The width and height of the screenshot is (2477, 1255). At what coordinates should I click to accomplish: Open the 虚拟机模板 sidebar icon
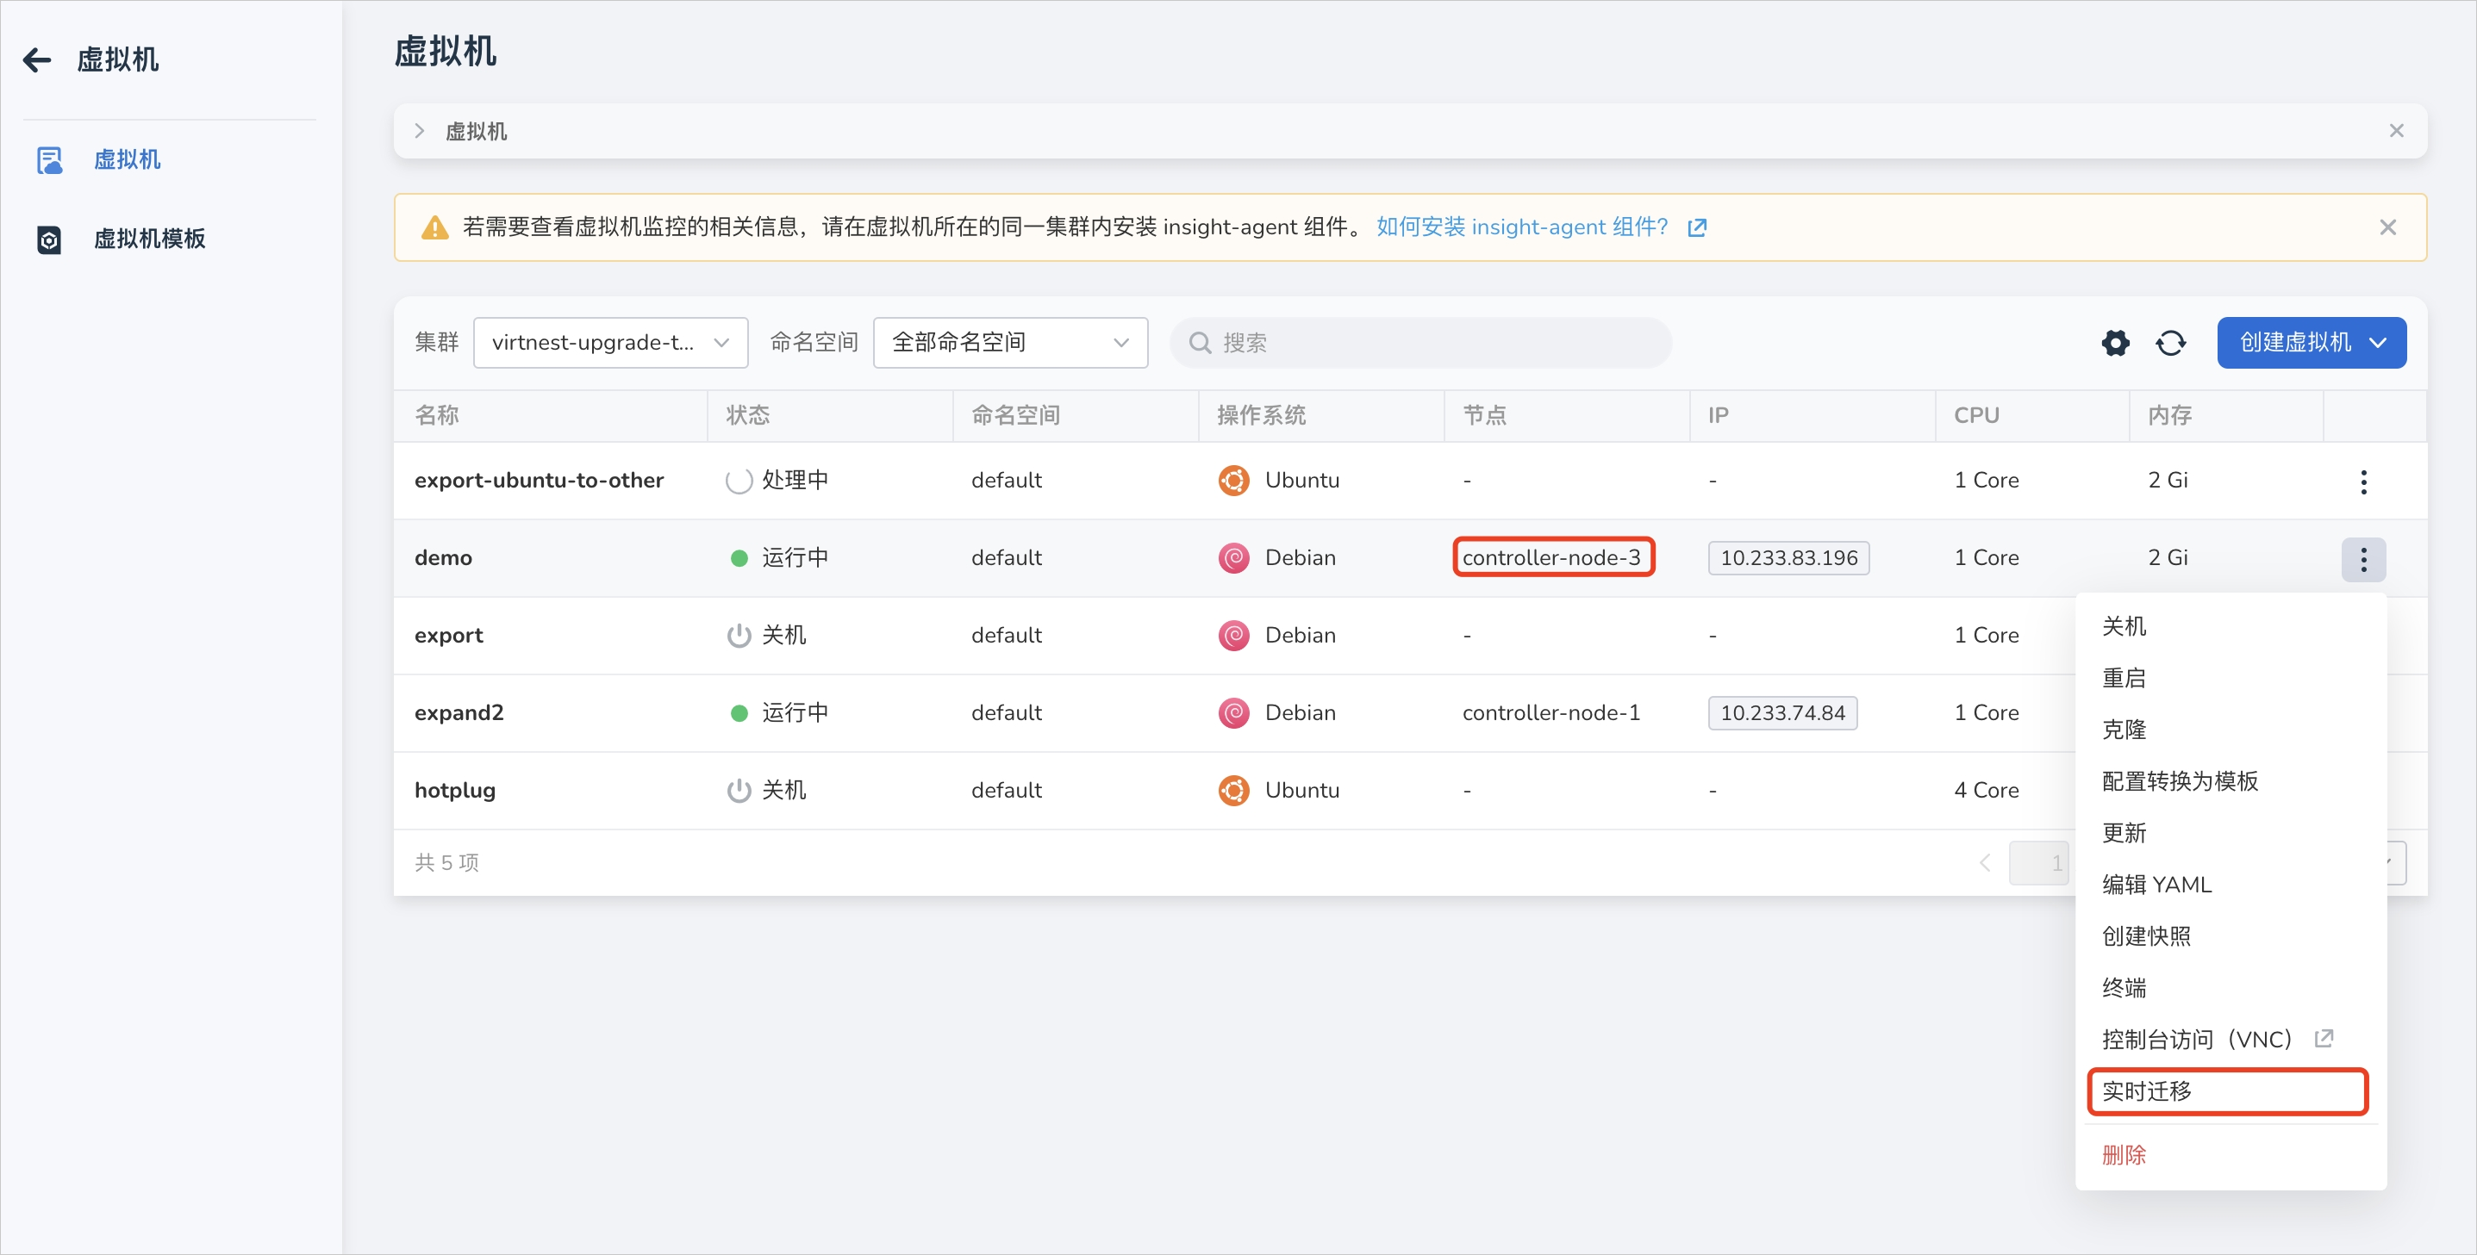click(49, 239)
